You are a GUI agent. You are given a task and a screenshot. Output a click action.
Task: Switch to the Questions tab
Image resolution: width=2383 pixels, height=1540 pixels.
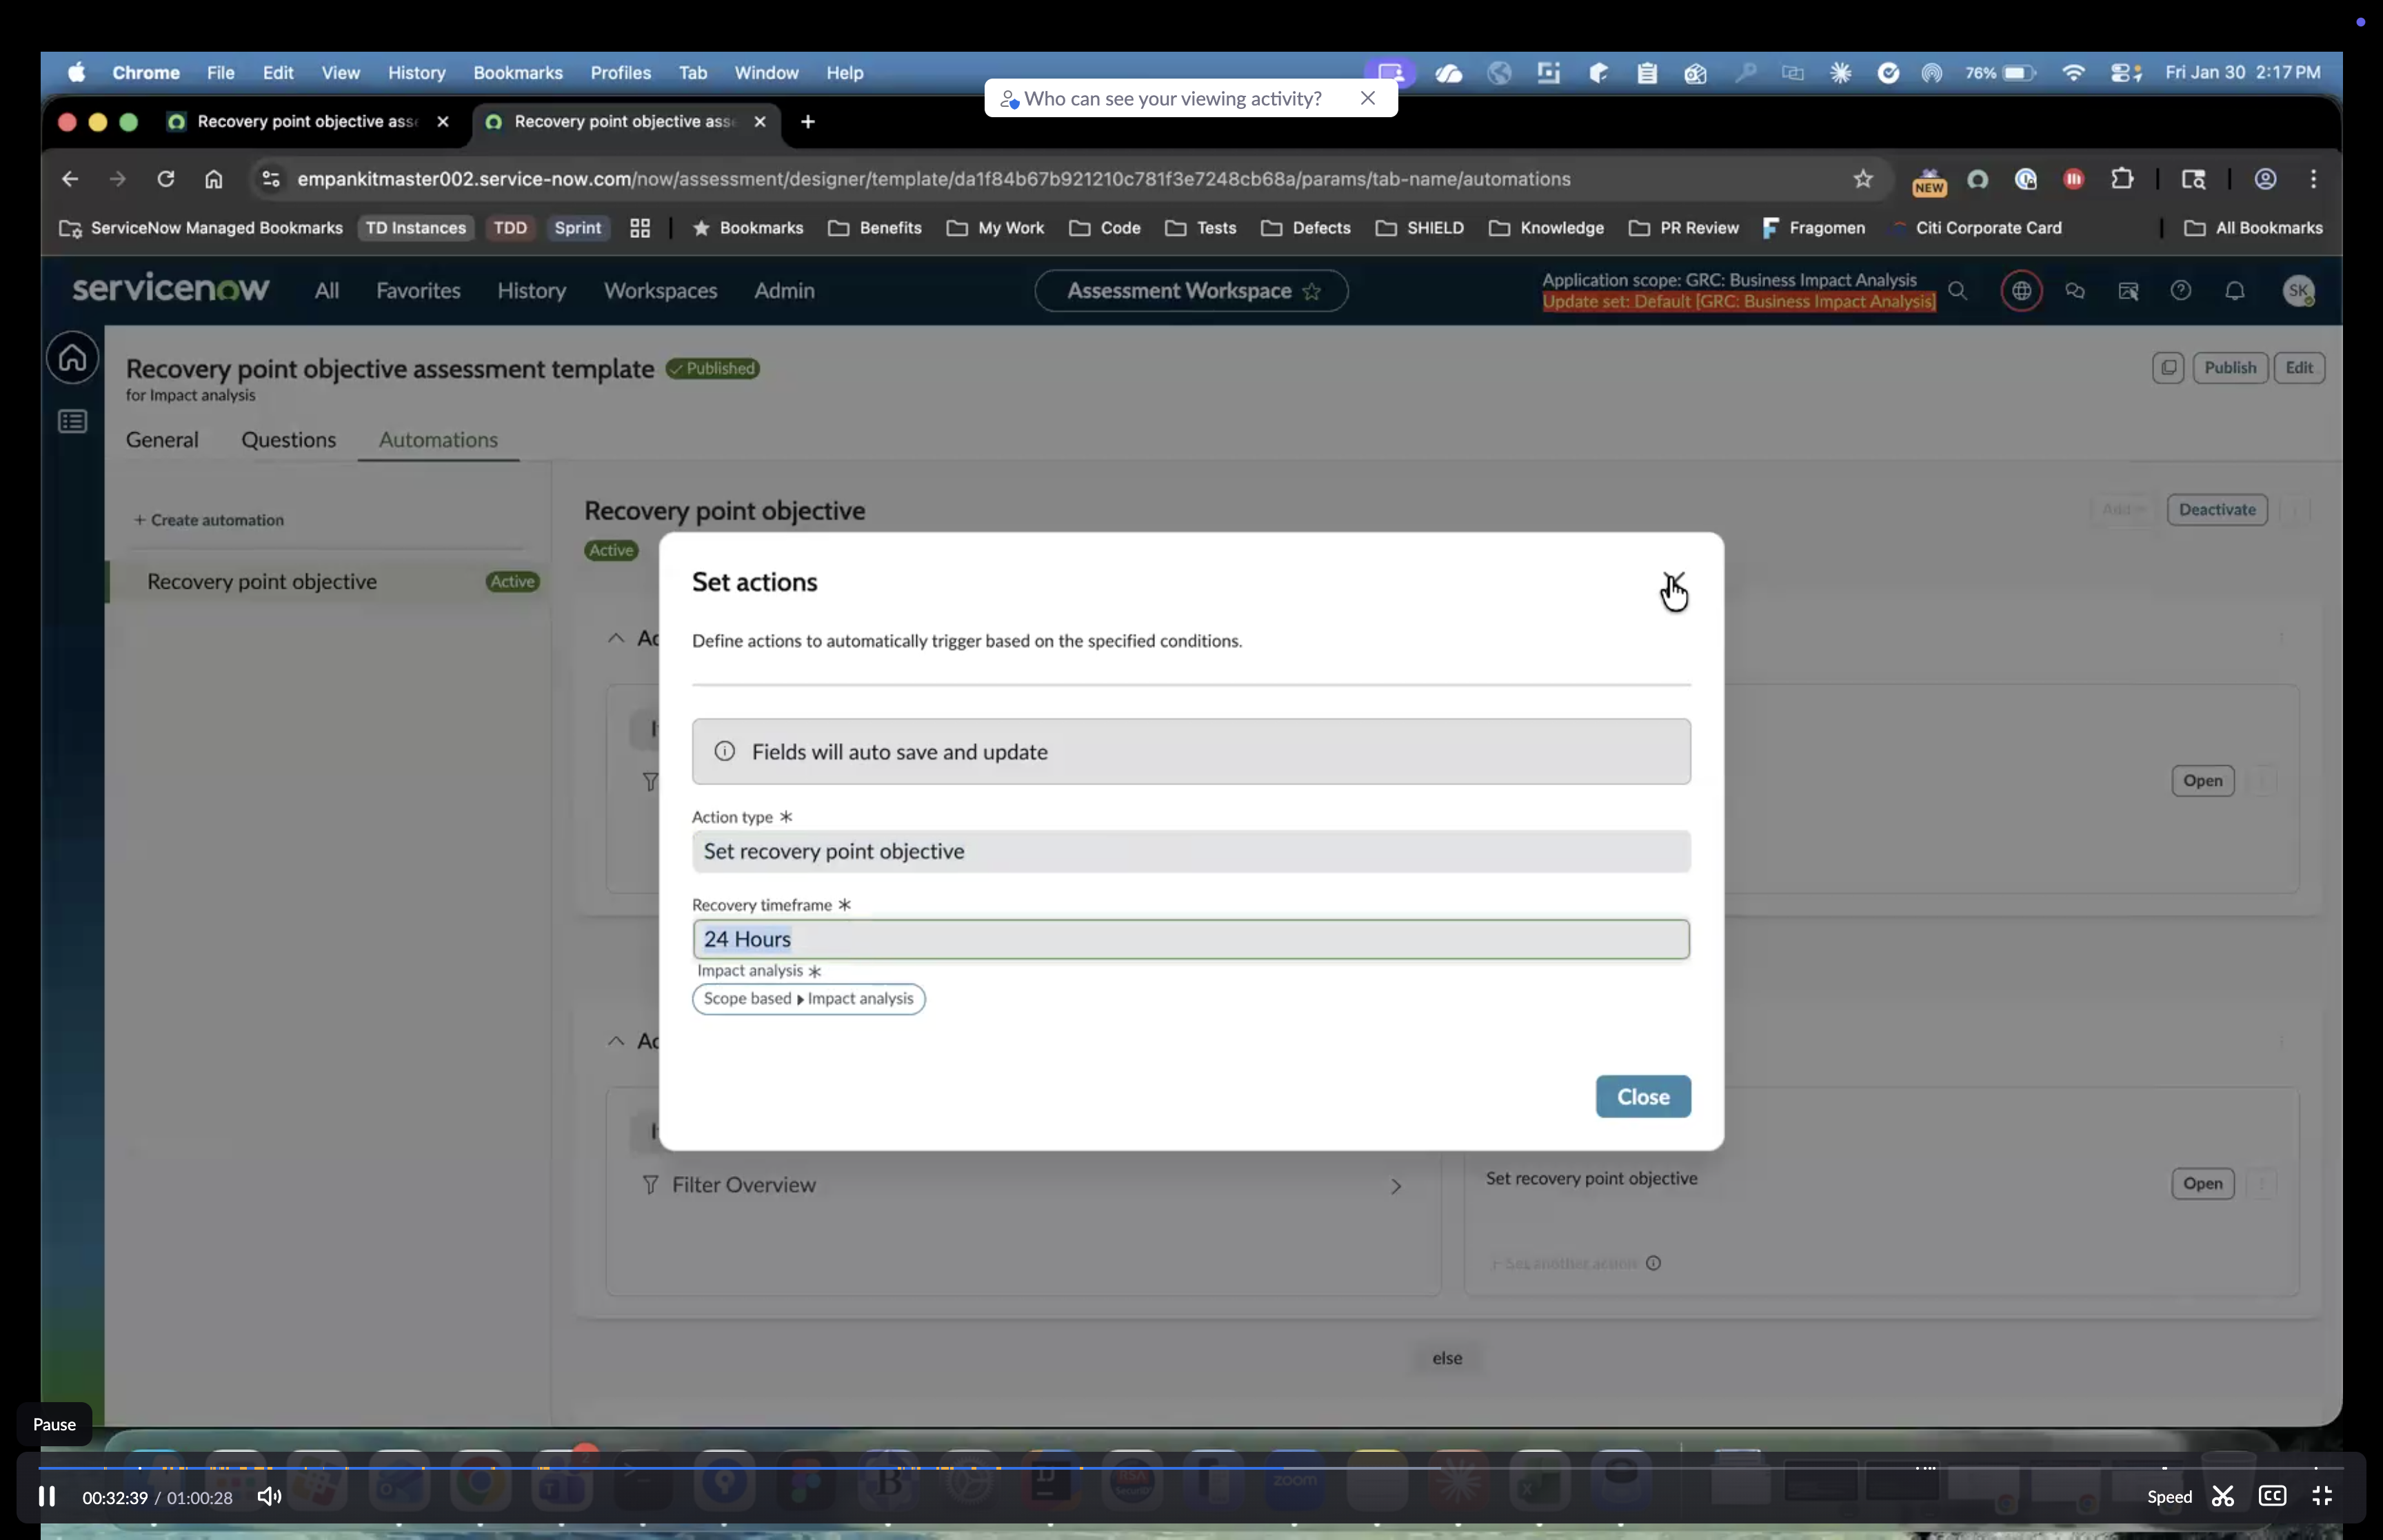click(288, 440)
